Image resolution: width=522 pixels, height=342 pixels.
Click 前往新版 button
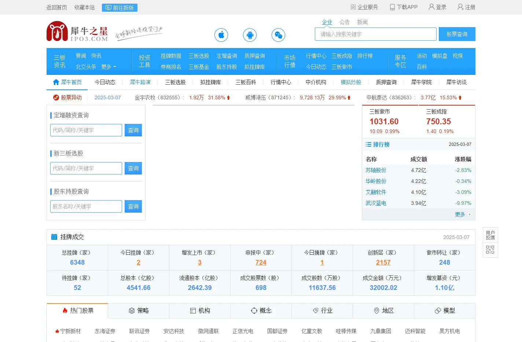120,8
